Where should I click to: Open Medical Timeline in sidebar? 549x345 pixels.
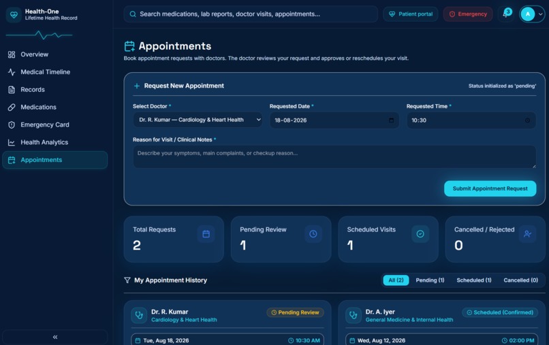pos(55,71)
